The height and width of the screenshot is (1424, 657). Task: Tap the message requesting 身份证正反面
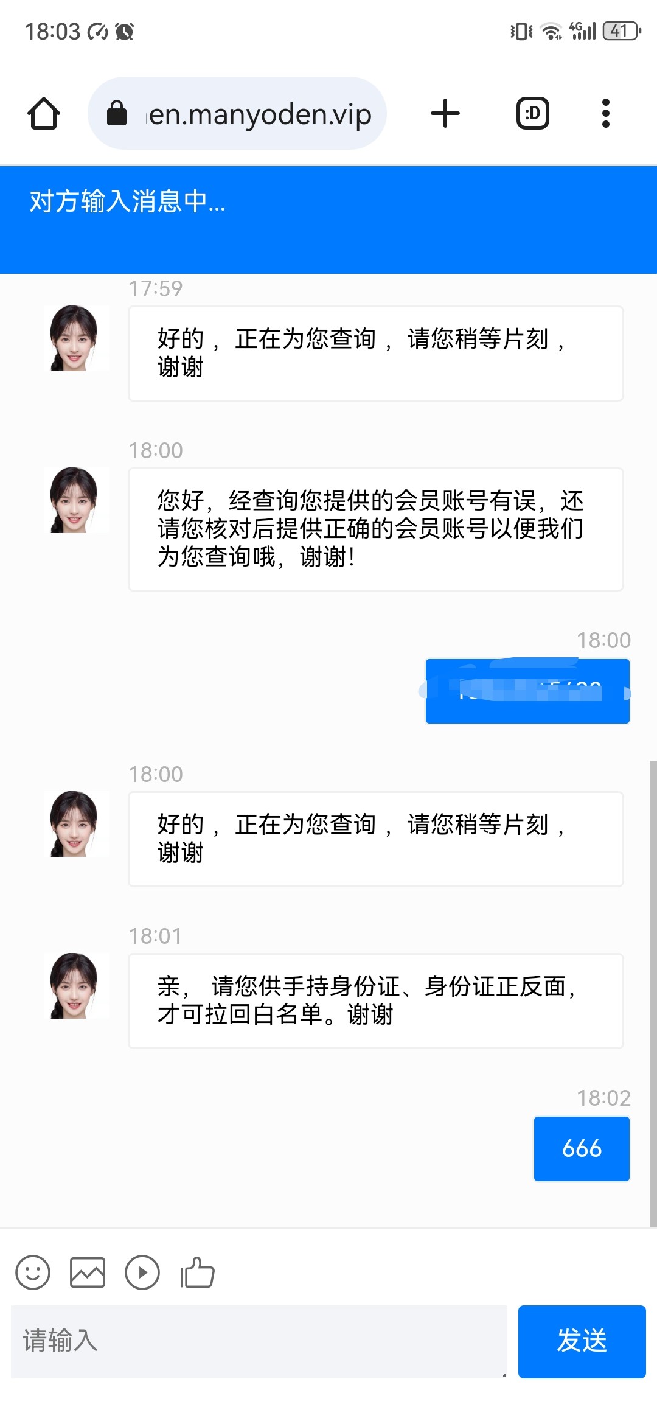pyautogui.click(x=375, y=1000)
